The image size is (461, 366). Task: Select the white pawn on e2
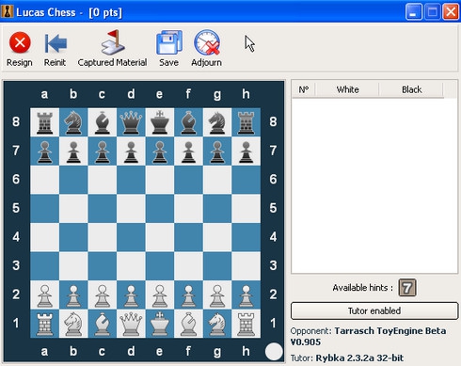pos(160,294)
